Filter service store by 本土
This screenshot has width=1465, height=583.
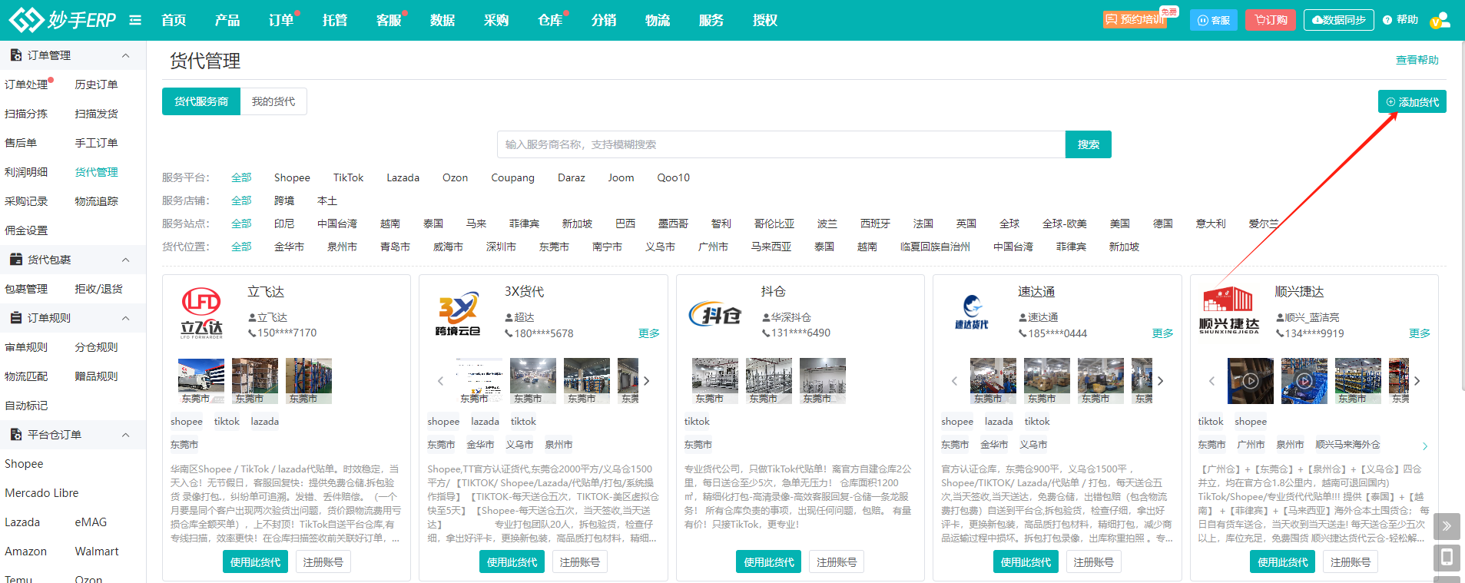[327, 200]
